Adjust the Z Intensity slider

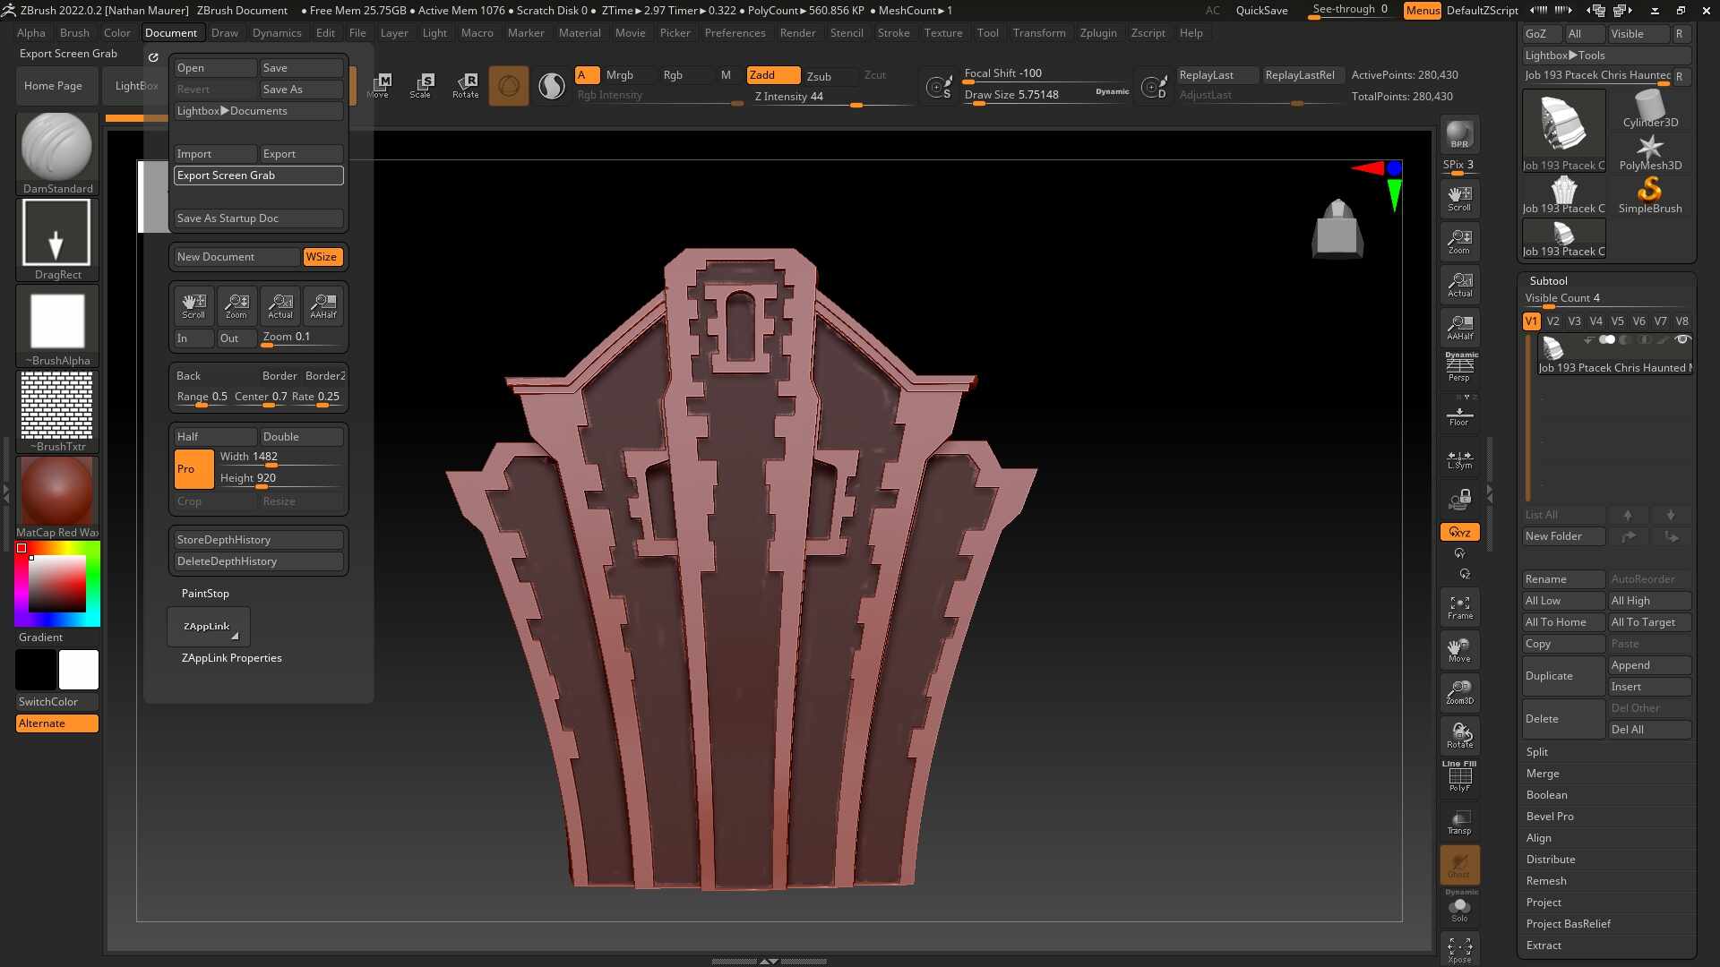[829, 98]
